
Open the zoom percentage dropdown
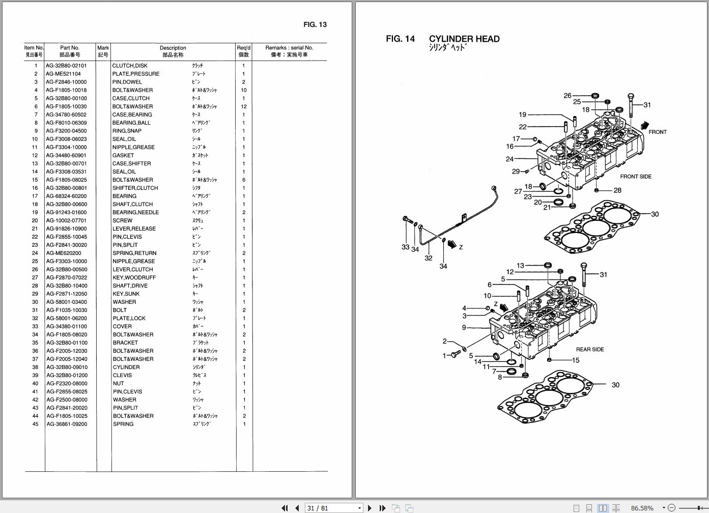[x=664, y=508]
